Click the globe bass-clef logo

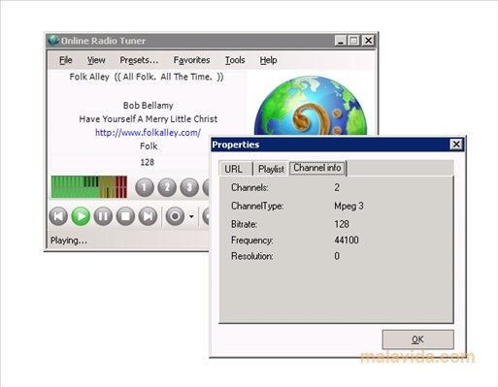[311, 106]
